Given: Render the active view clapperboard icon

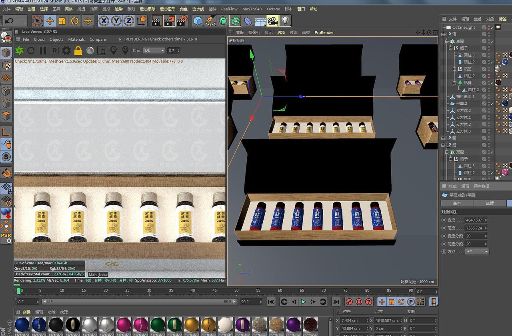Looking at the screenshot, I should tap(157, 21).
